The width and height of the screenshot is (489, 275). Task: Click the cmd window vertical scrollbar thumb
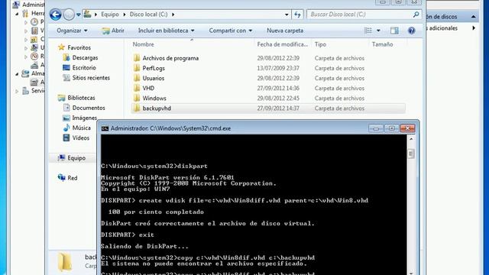tap(411, 154)
